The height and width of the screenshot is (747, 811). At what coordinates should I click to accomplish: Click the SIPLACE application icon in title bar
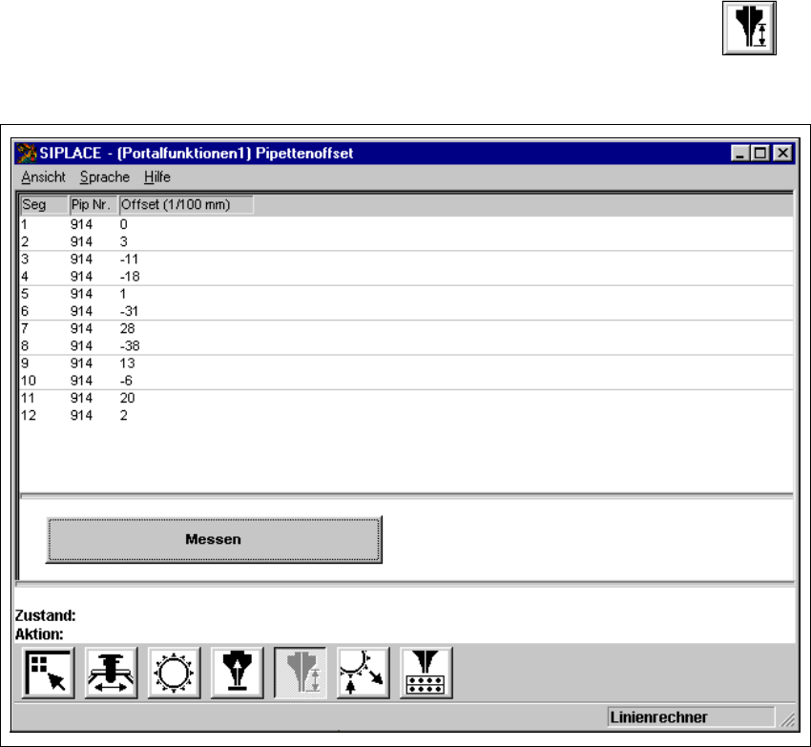tap(27, 154)
